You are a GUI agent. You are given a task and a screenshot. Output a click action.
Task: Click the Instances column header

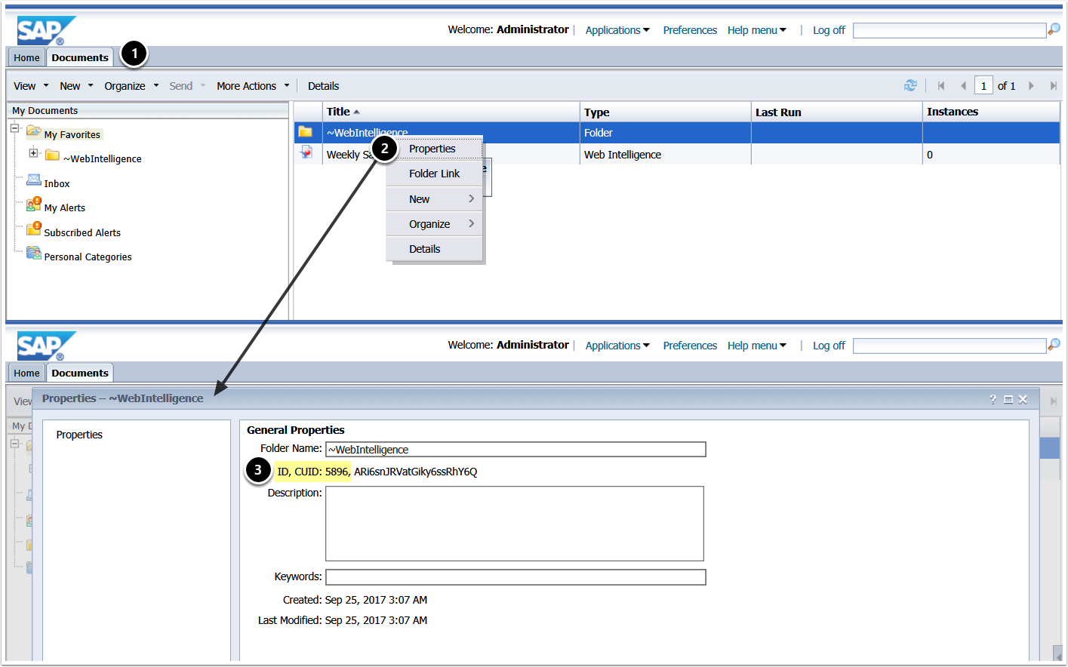click(991, 112)
